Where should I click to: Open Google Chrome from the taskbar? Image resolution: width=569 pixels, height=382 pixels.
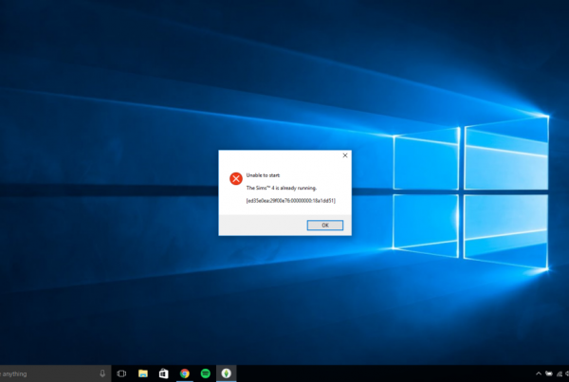click(185, 373)
